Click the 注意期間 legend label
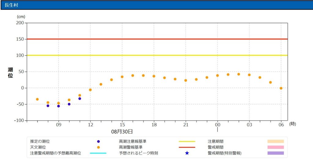 (x=215, y=141)
